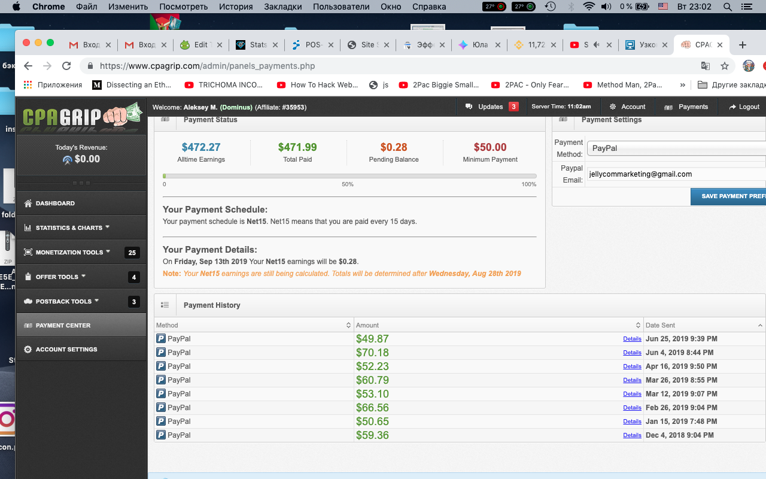Screen dimensions: 766x479
Task: Switch to the Edit tab
Action: click(200, 45)
